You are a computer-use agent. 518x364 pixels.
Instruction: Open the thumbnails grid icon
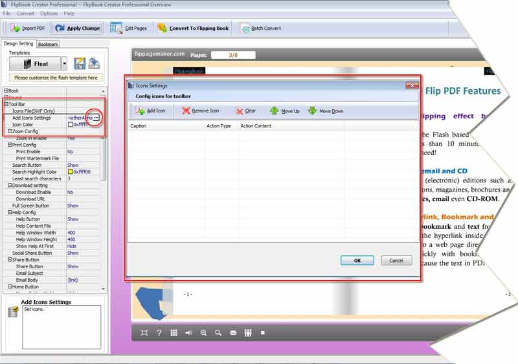pyautogui.click(x=174, y=333)
